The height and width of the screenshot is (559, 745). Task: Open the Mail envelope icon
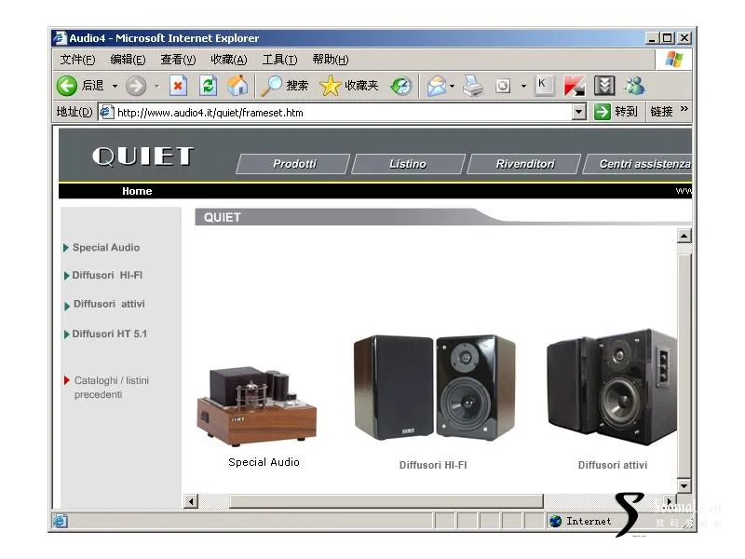pos(436,86)
